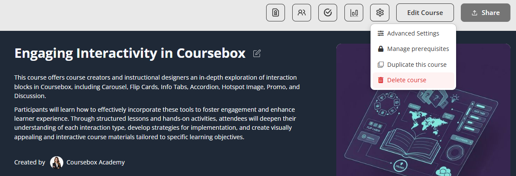Viewport: 516px width, 176px height.
Task: Select Advanced Settings from the menu
Action: click(x=413, y=33)
